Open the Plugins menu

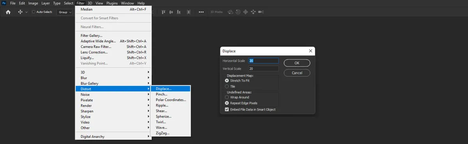112,3
